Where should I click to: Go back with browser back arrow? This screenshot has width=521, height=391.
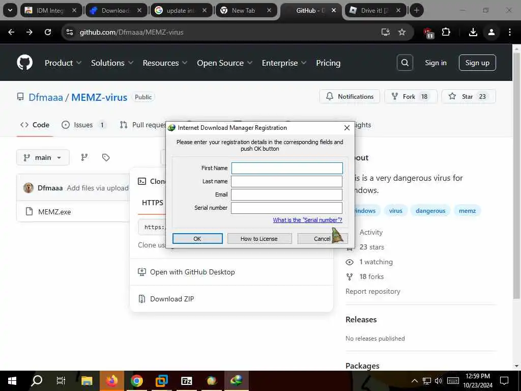[11, 32]
